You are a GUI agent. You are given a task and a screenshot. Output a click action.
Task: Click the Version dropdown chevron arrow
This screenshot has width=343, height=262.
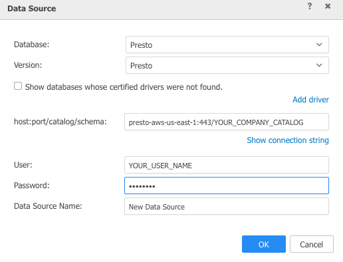point(319,65)
